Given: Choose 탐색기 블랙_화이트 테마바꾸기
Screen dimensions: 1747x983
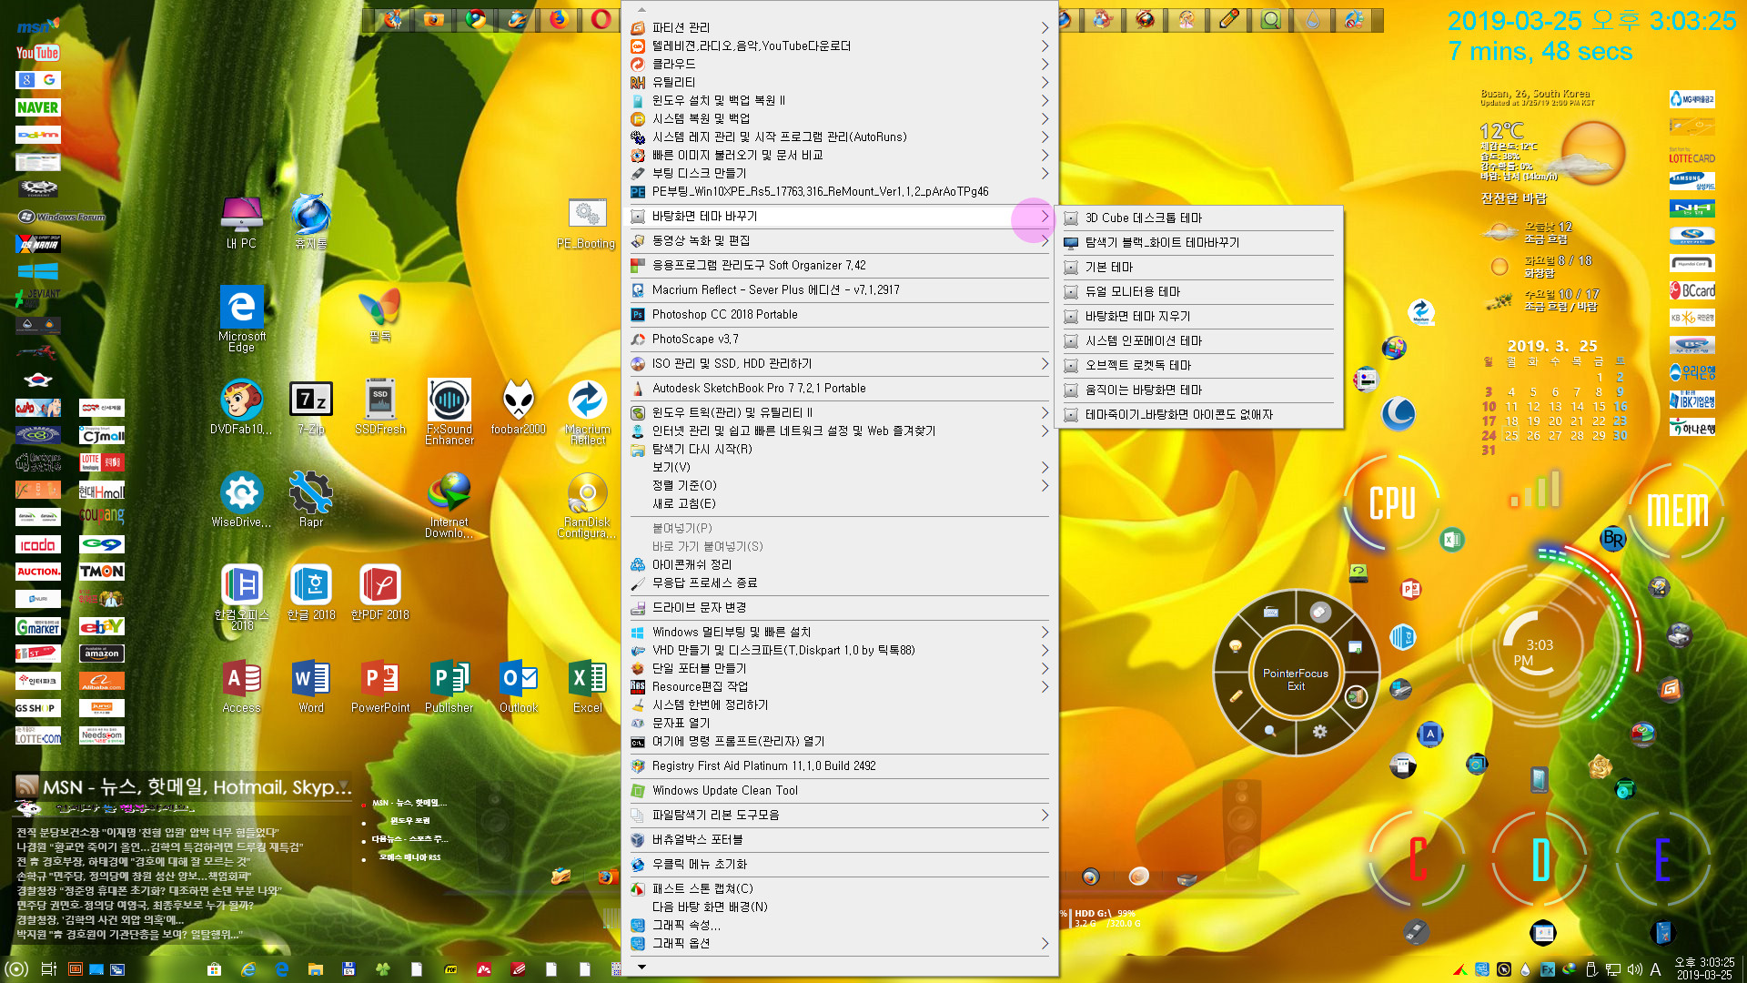Looking at the screenshot, I should (1198, 242).
